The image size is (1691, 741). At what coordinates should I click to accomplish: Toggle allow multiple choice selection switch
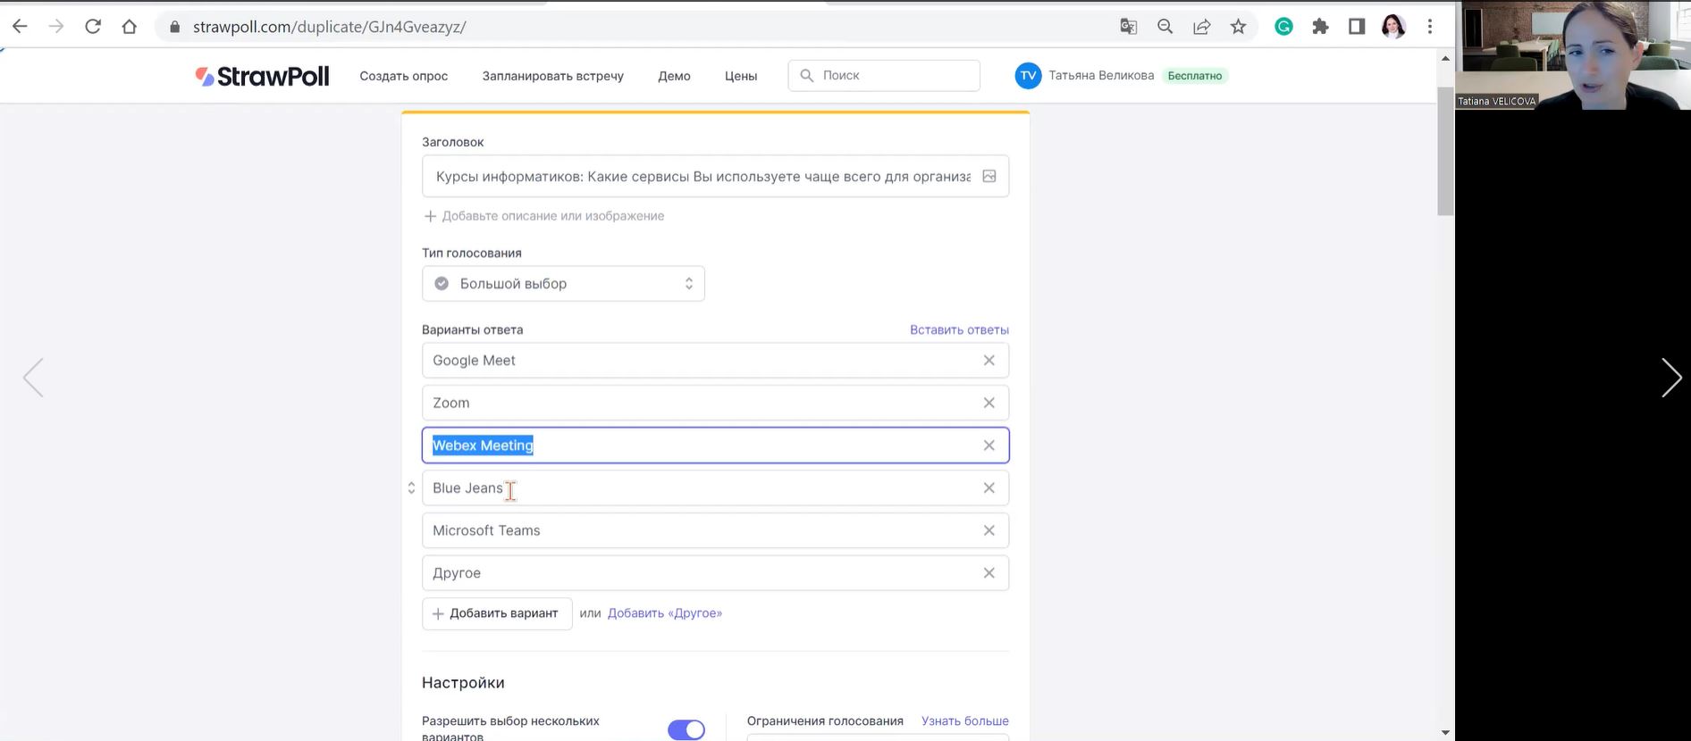[686, 729]
